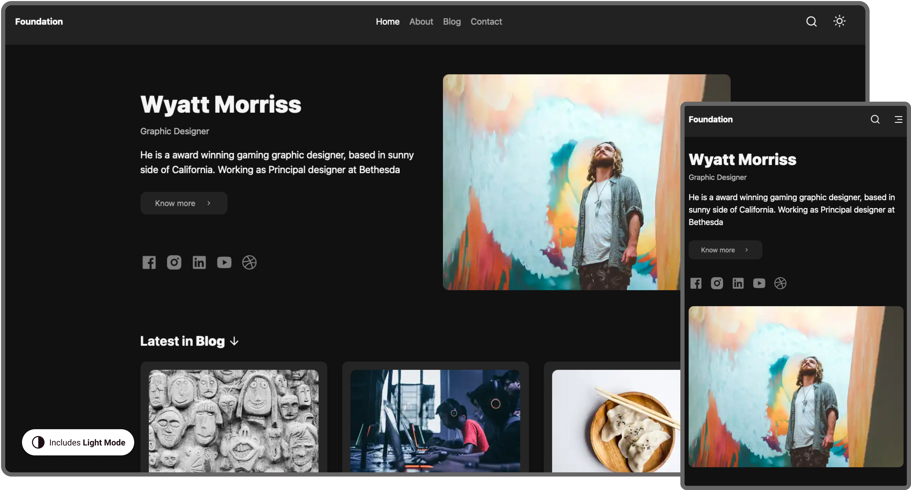The height and width of the screenshot is (490, 911).
Task: Click the Foundation logo in desktop header
Action: (39, 21)
